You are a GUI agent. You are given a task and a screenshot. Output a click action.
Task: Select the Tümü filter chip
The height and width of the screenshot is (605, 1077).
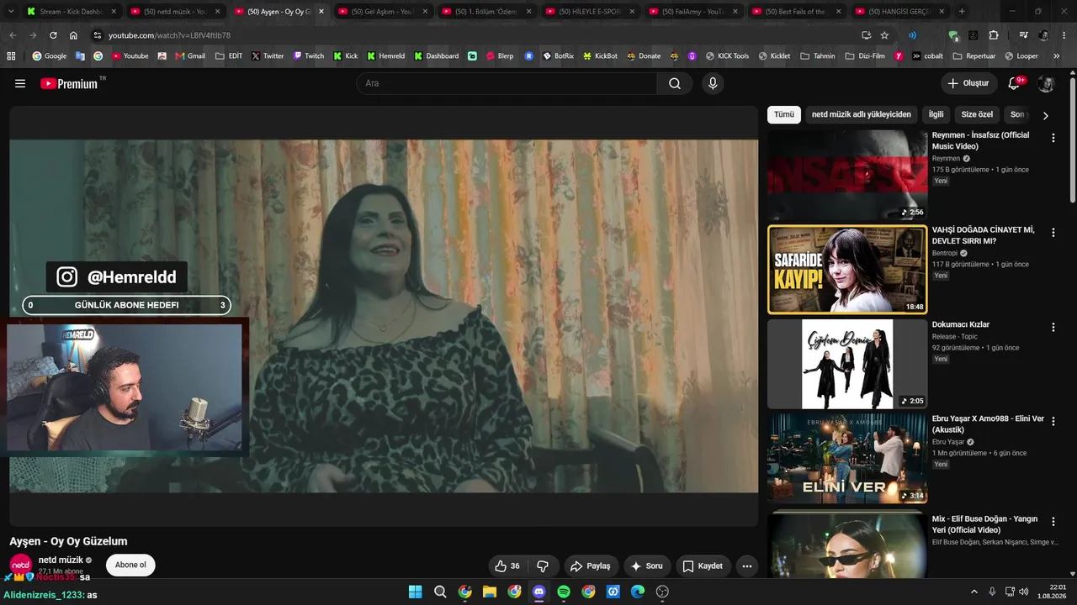tap(784, 114)
